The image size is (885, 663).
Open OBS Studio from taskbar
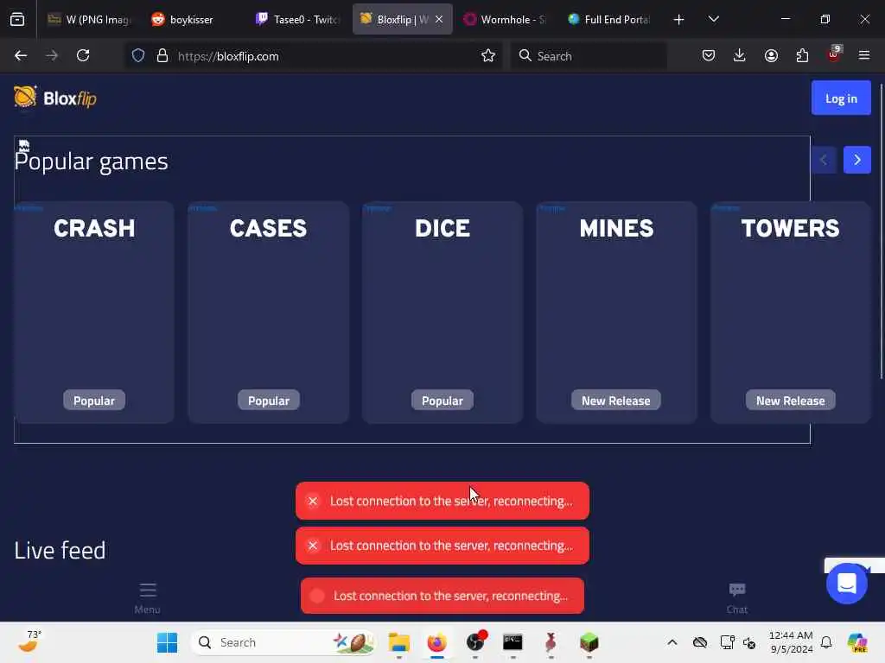pos(475,642)
